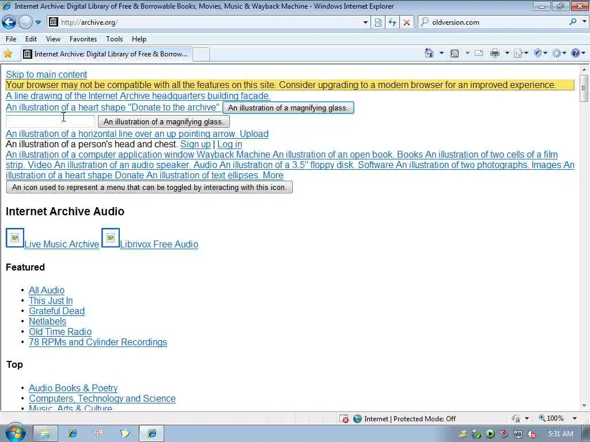
Task: Click the Log in link
Action: coord(229,144)
